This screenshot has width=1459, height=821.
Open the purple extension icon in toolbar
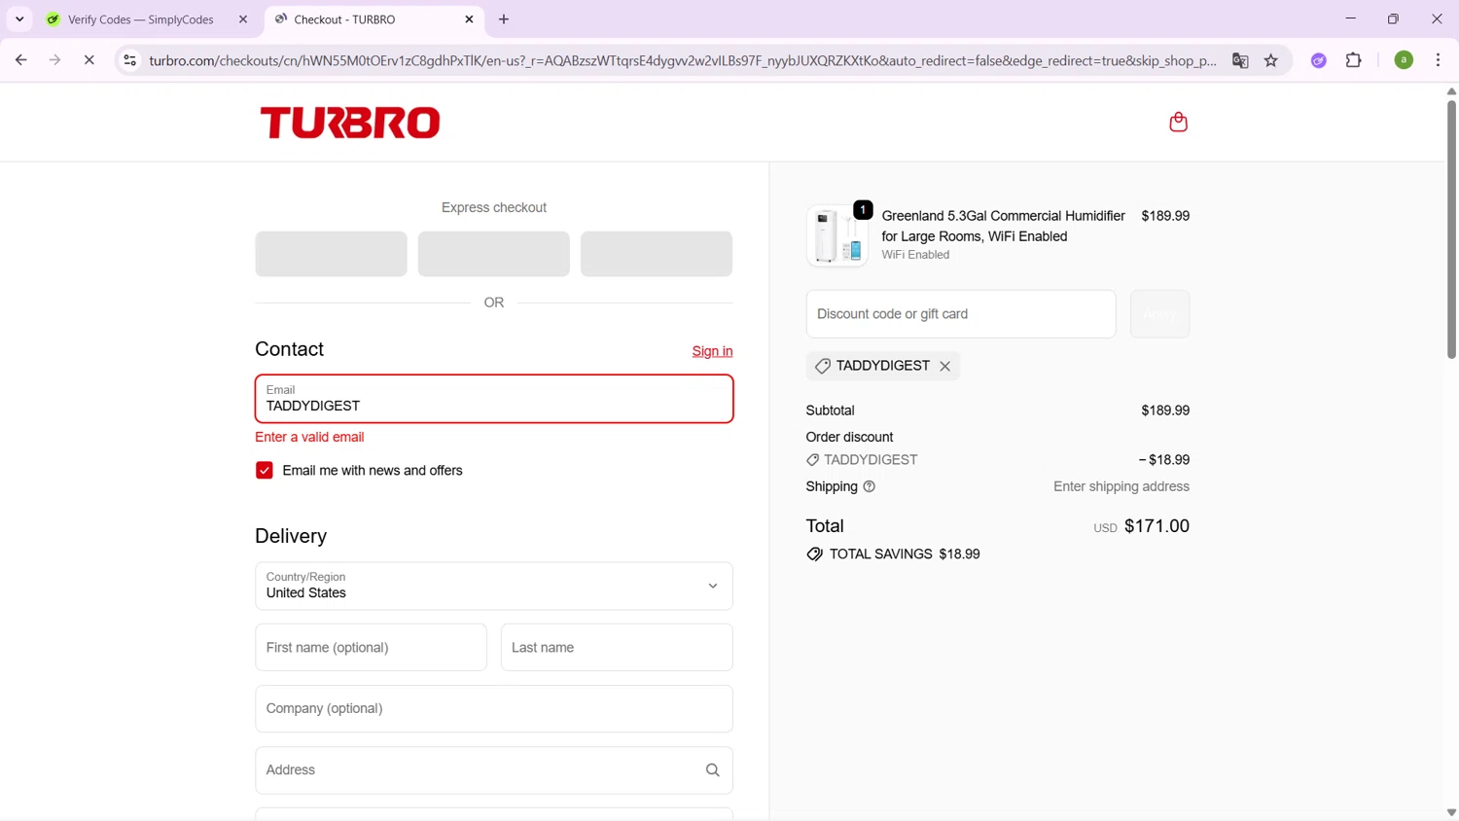pyautogui.click(x=1319, y=60)
